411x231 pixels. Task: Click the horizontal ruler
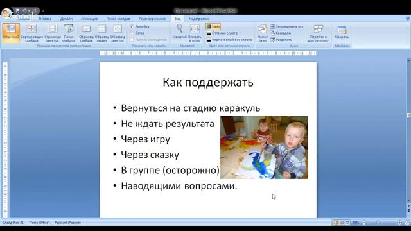[208, 53]
